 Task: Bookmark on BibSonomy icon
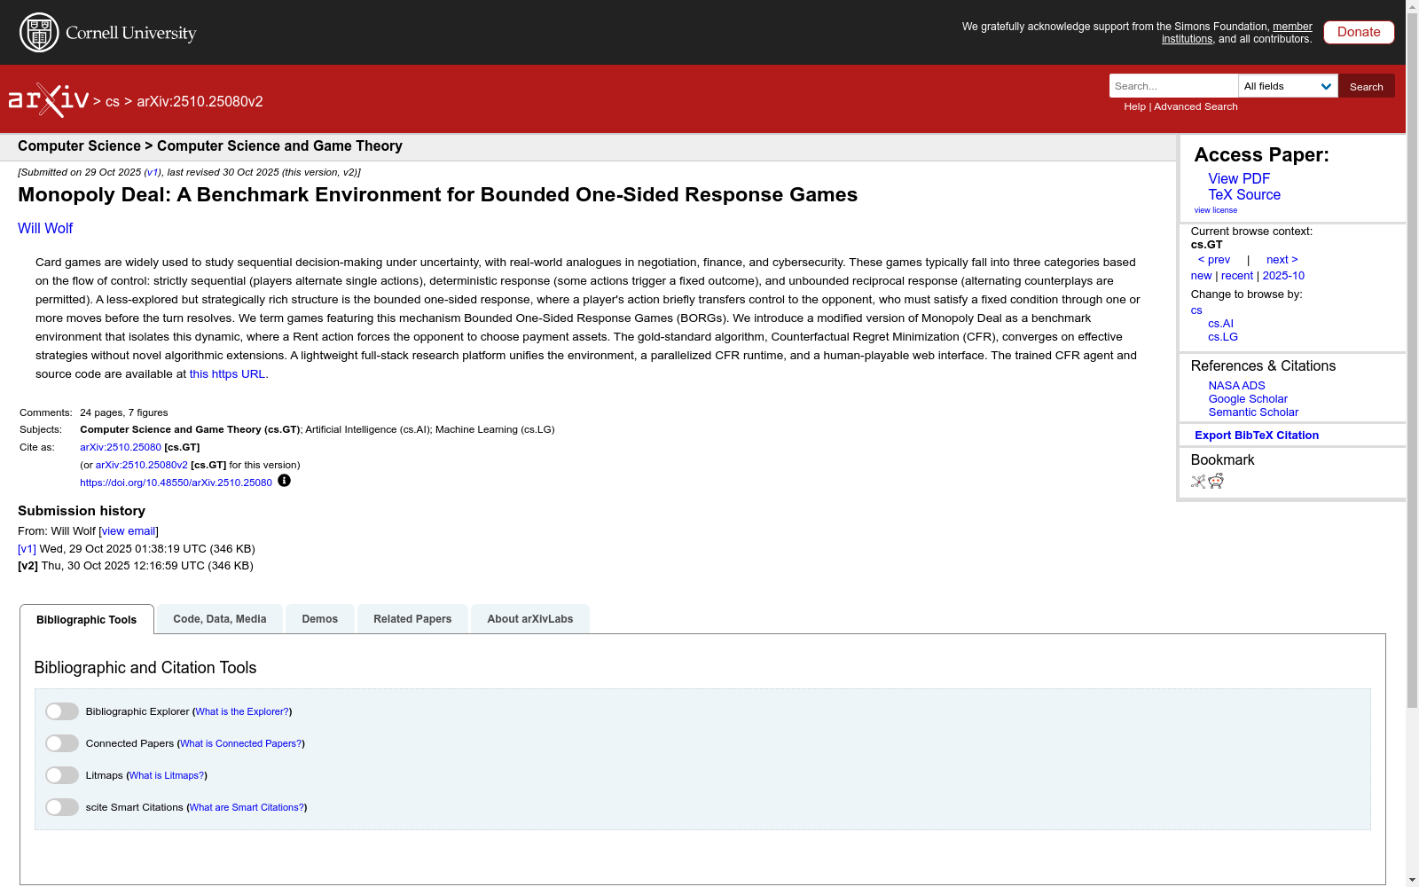click(x=1198, y=482)
